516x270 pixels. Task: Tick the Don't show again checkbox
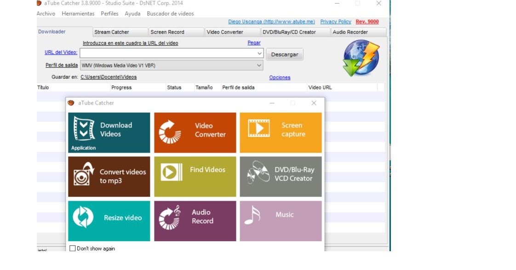pyautogui.click(x=72, y=248)
